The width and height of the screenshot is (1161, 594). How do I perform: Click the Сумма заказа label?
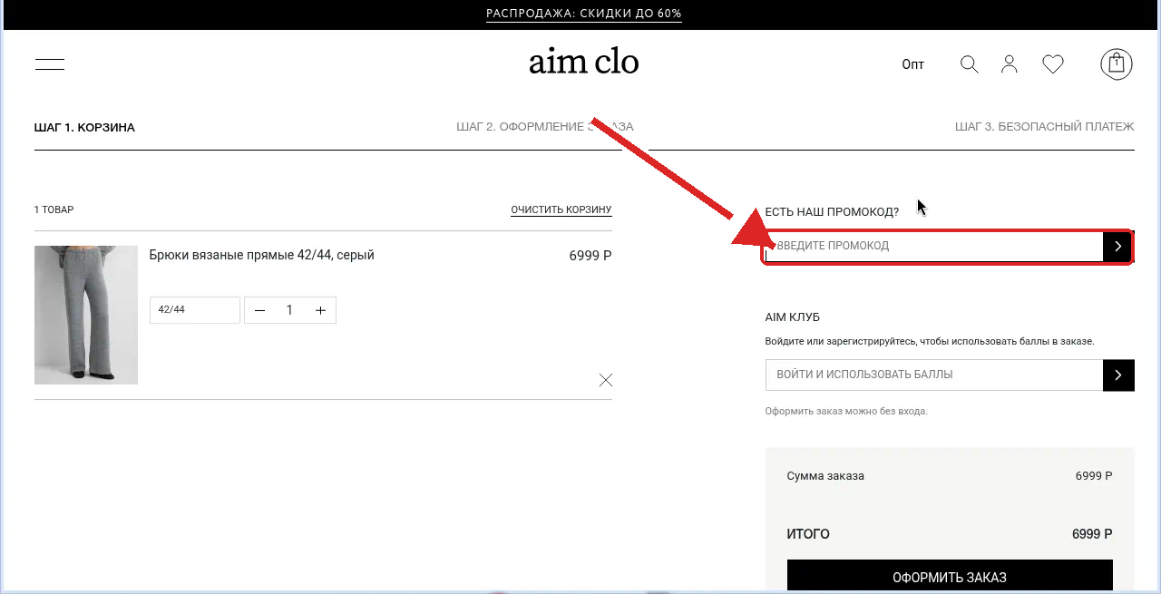[x=825, y=476]
